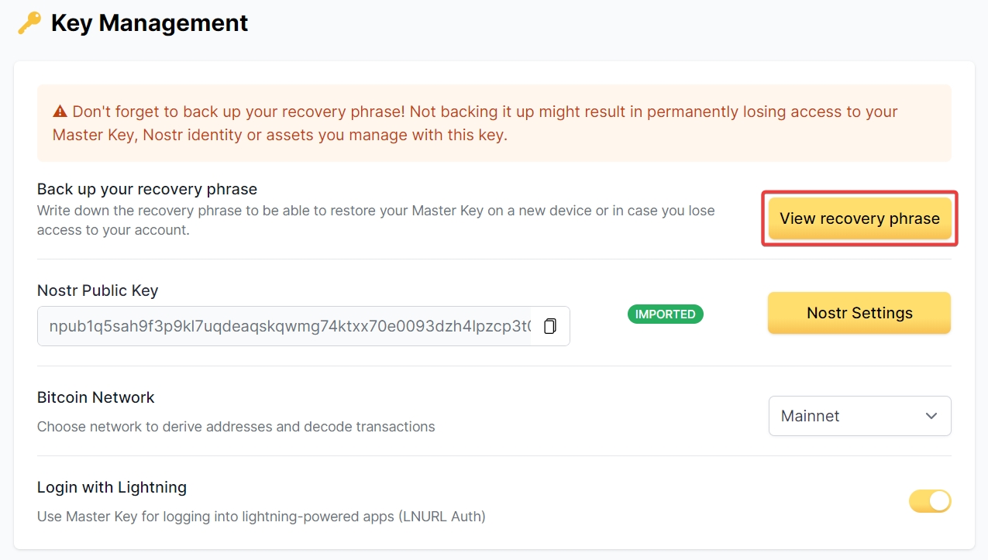988x560 pixels.
Task: Click the 'Bitcoin Network' label
Action: click(x=96, y=397)
